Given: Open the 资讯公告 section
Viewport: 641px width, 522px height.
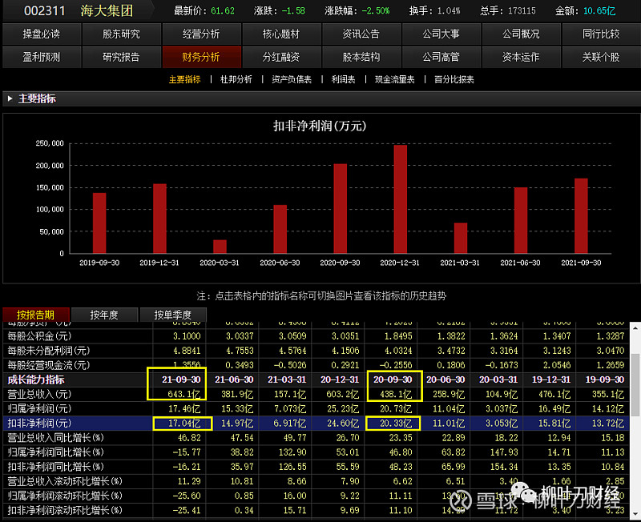Looking at the screenshot, I should 361,34.
